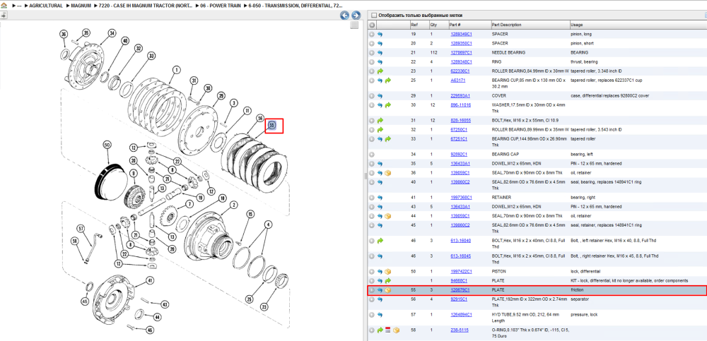The height and width of the screenshot is (341, 707).
Task: Check the 'Отобразить только выбранные метки' checkbox
Action: click(x=373, y=16)
